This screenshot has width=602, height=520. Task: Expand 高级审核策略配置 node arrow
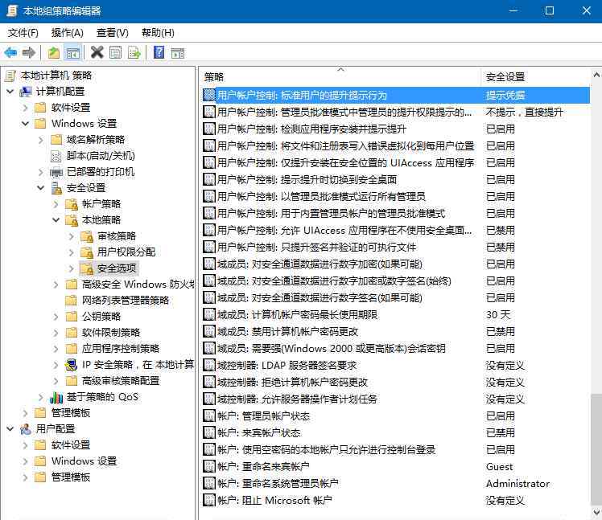click(56, 381)
